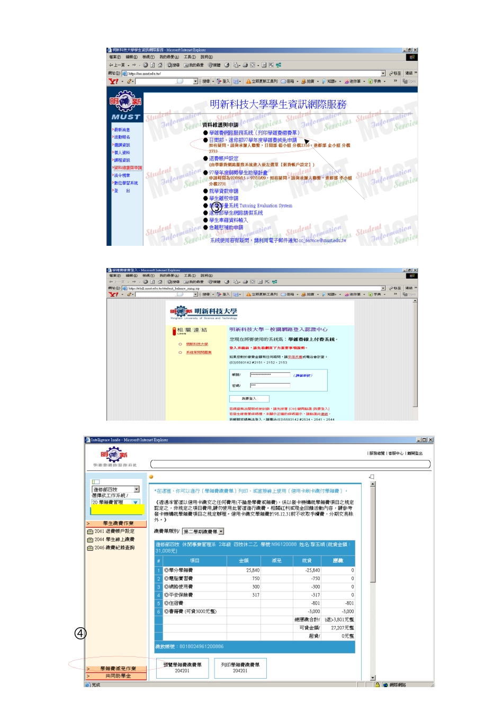Screen dimensions: 503x712
Task: Click the Refresh icon in top browser toolbar
Action: click(152, 65)
